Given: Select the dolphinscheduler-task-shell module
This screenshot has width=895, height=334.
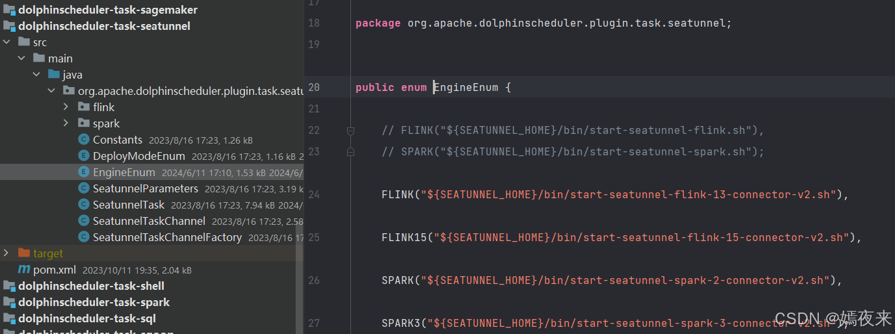Looking at the screenshot, I should [91, 286].
